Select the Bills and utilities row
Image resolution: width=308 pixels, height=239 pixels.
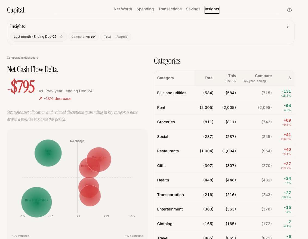[x=224, y=93]
